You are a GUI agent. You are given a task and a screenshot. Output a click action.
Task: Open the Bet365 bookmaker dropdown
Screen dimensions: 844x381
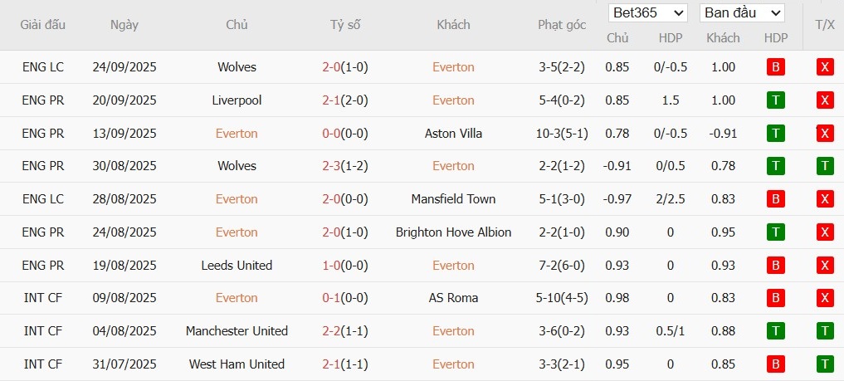pyautogui.click(x=648, y=13)
